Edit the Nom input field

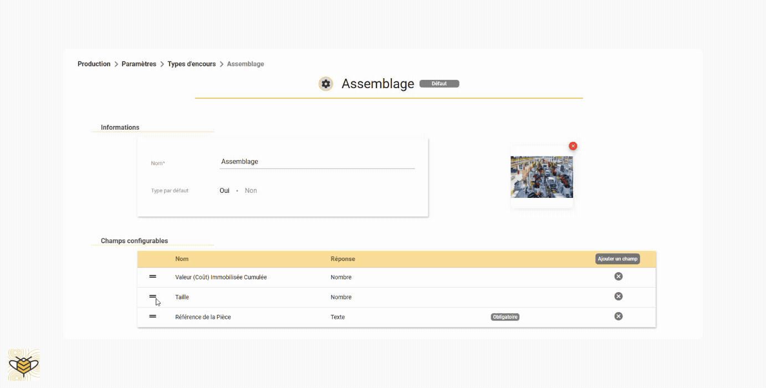[x=317, y=162]
